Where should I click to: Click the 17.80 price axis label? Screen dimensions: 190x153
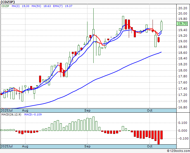pyautogui.click(x=183, y=76)
